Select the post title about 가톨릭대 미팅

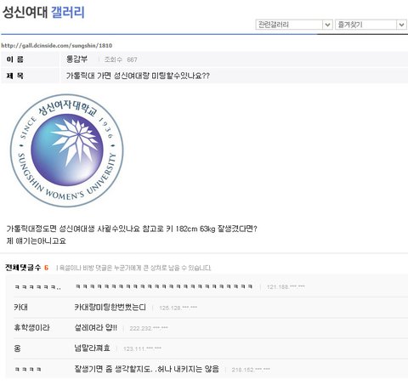tap(138, 76)
